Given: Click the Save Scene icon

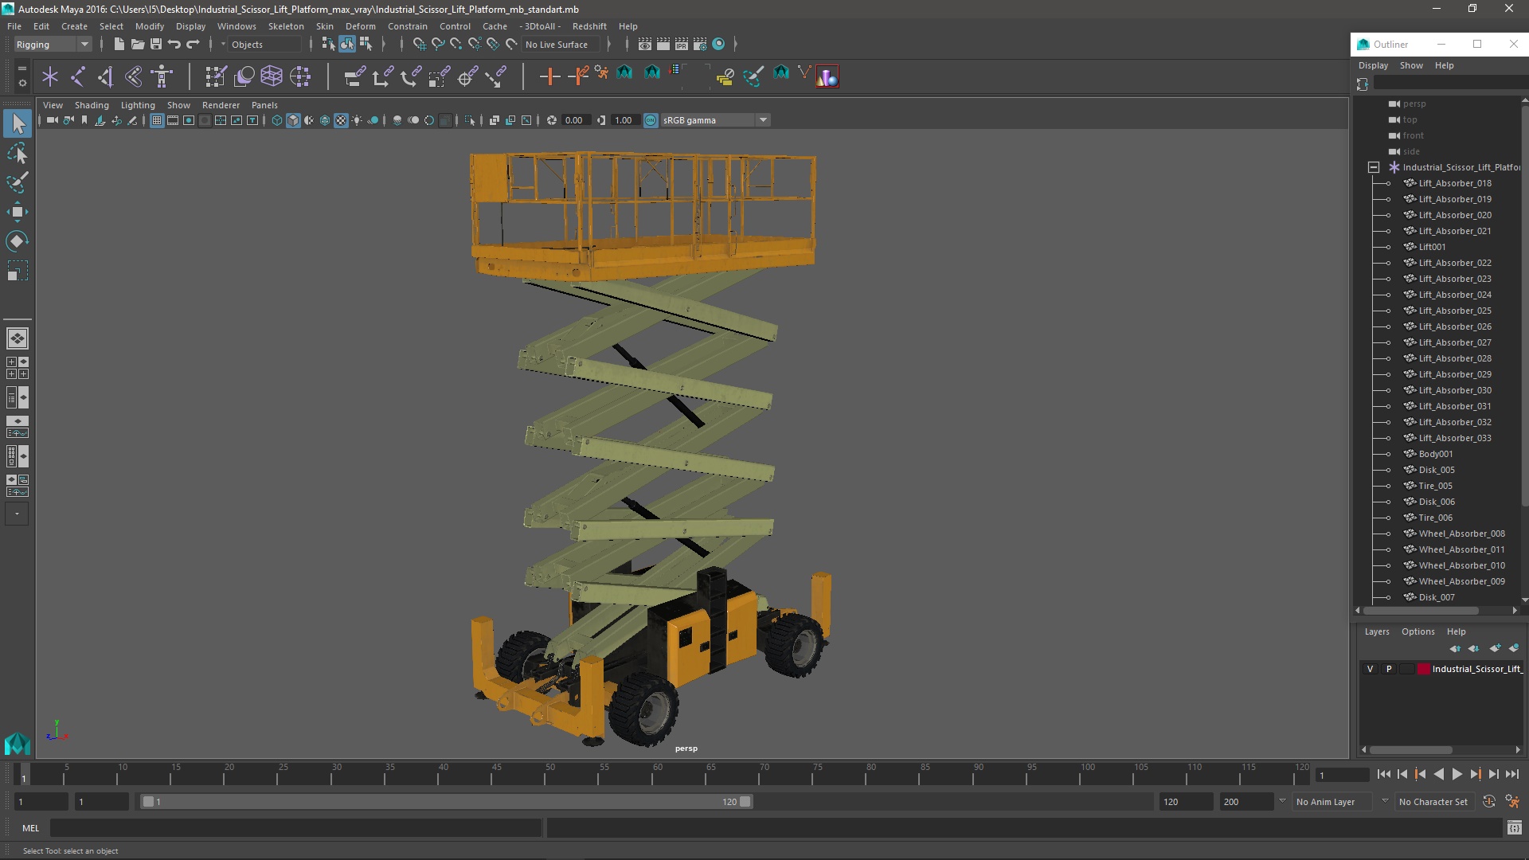Looking at the screenshot, I should [155, 45].
